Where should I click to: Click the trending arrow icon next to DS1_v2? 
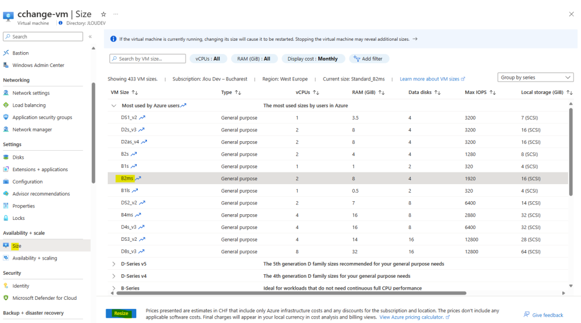pos(142,118)
